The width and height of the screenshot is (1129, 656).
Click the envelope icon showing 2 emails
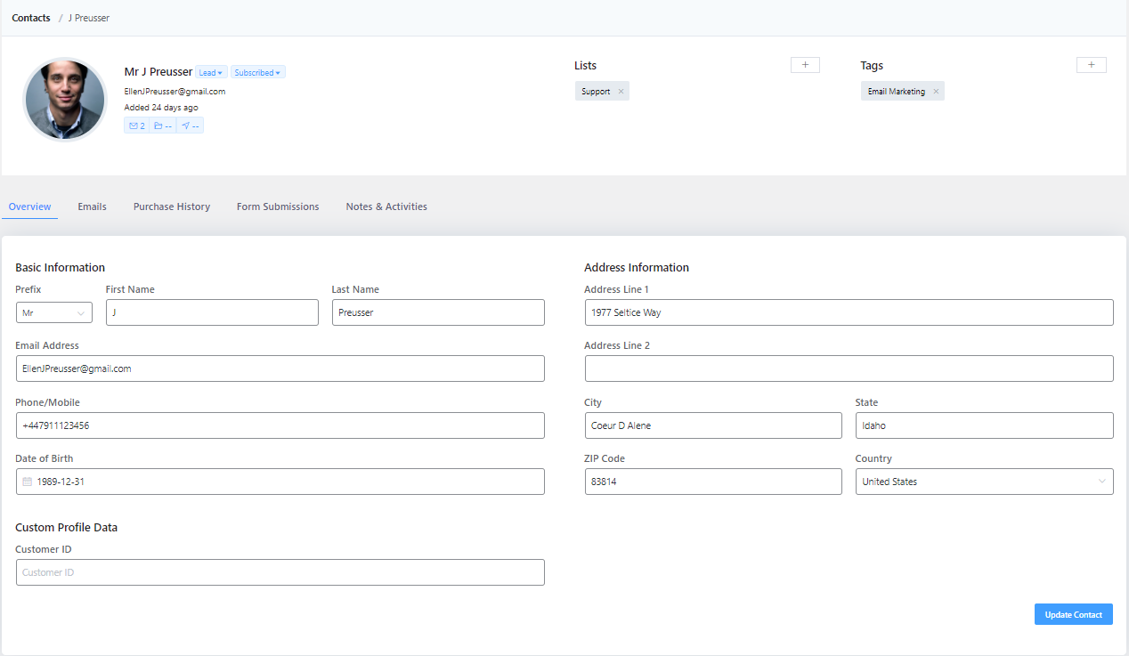[135, 125]
